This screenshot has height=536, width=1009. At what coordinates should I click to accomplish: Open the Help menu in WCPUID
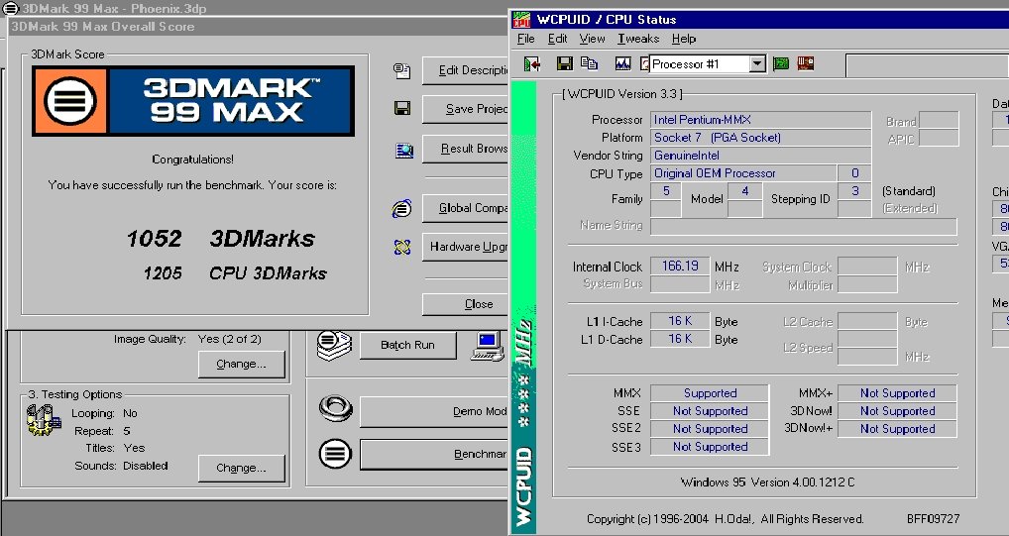click(x=684, y=39)
